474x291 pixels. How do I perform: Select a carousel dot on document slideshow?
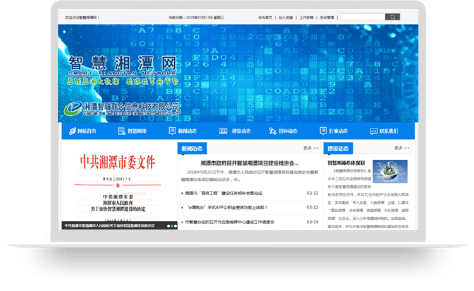pos(169,225)
